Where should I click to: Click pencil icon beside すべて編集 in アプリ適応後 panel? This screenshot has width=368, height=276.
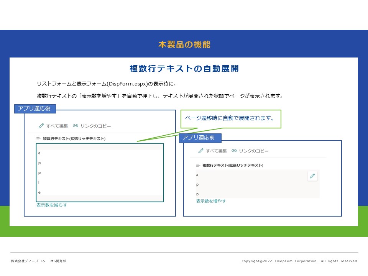[x=41, y=126]
